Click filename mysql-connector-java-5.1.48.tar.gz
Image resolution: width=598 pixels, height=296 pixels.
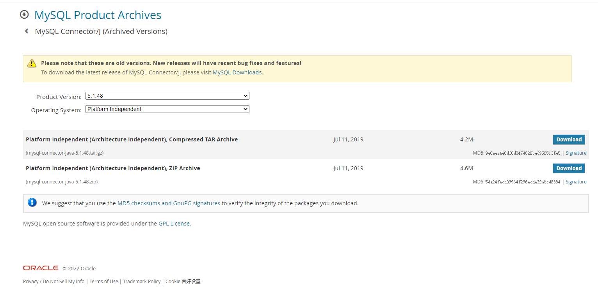64,153
